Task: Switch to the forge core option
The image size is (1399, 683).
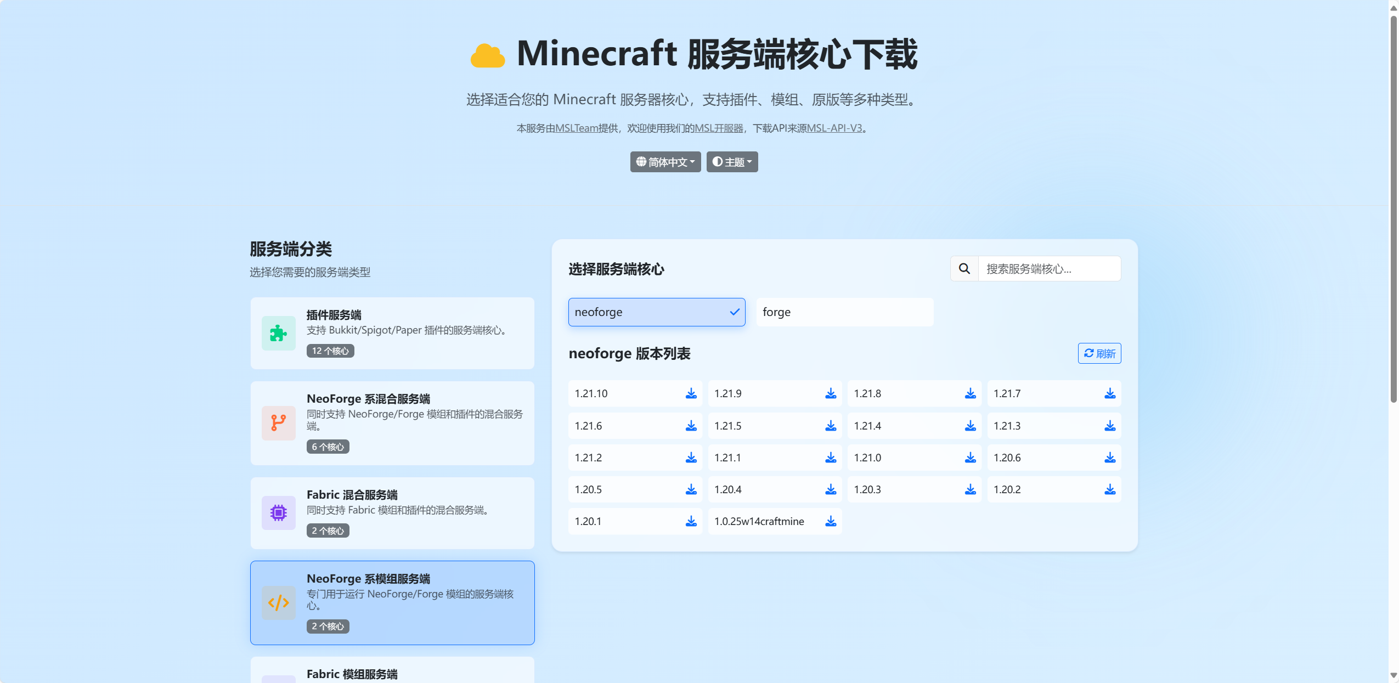Action: 844,312
